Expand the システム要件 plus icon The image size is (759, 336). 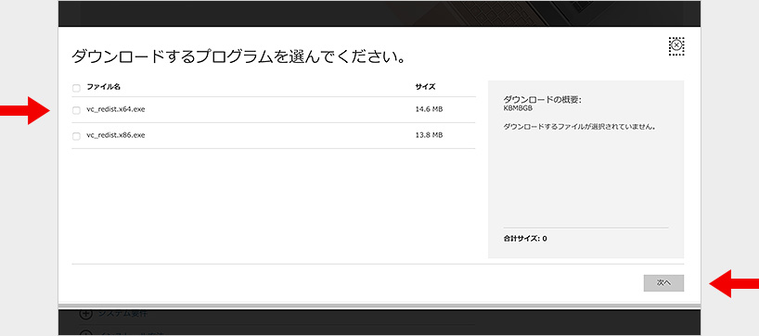[x=85, y=314]
